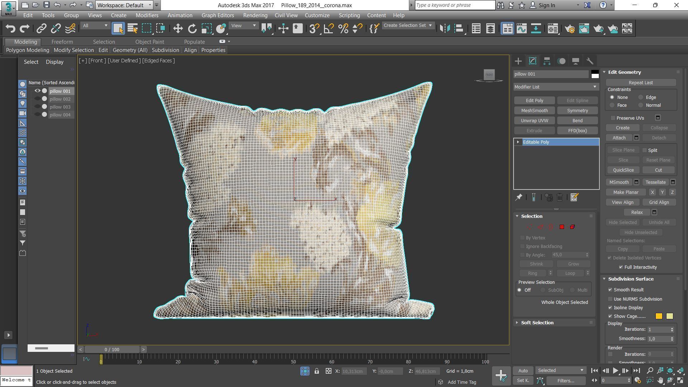Enable the Split checkbox
688x387 pixels.
645,150
